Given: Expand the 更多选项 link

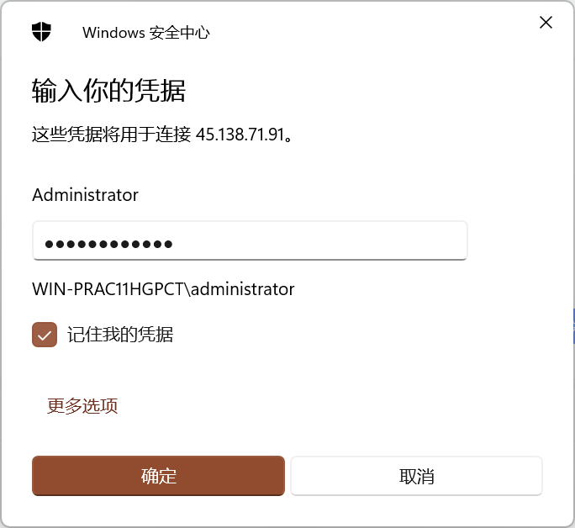Looking at the screenshot, I should [82, 406].
